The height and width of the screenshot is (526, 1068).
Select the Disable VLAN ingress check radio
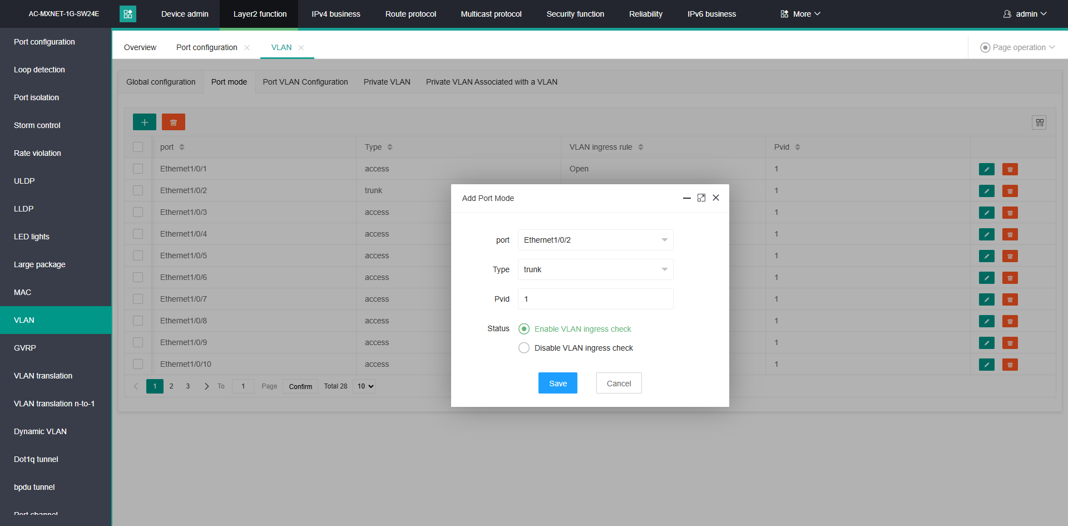click(524, 348)
